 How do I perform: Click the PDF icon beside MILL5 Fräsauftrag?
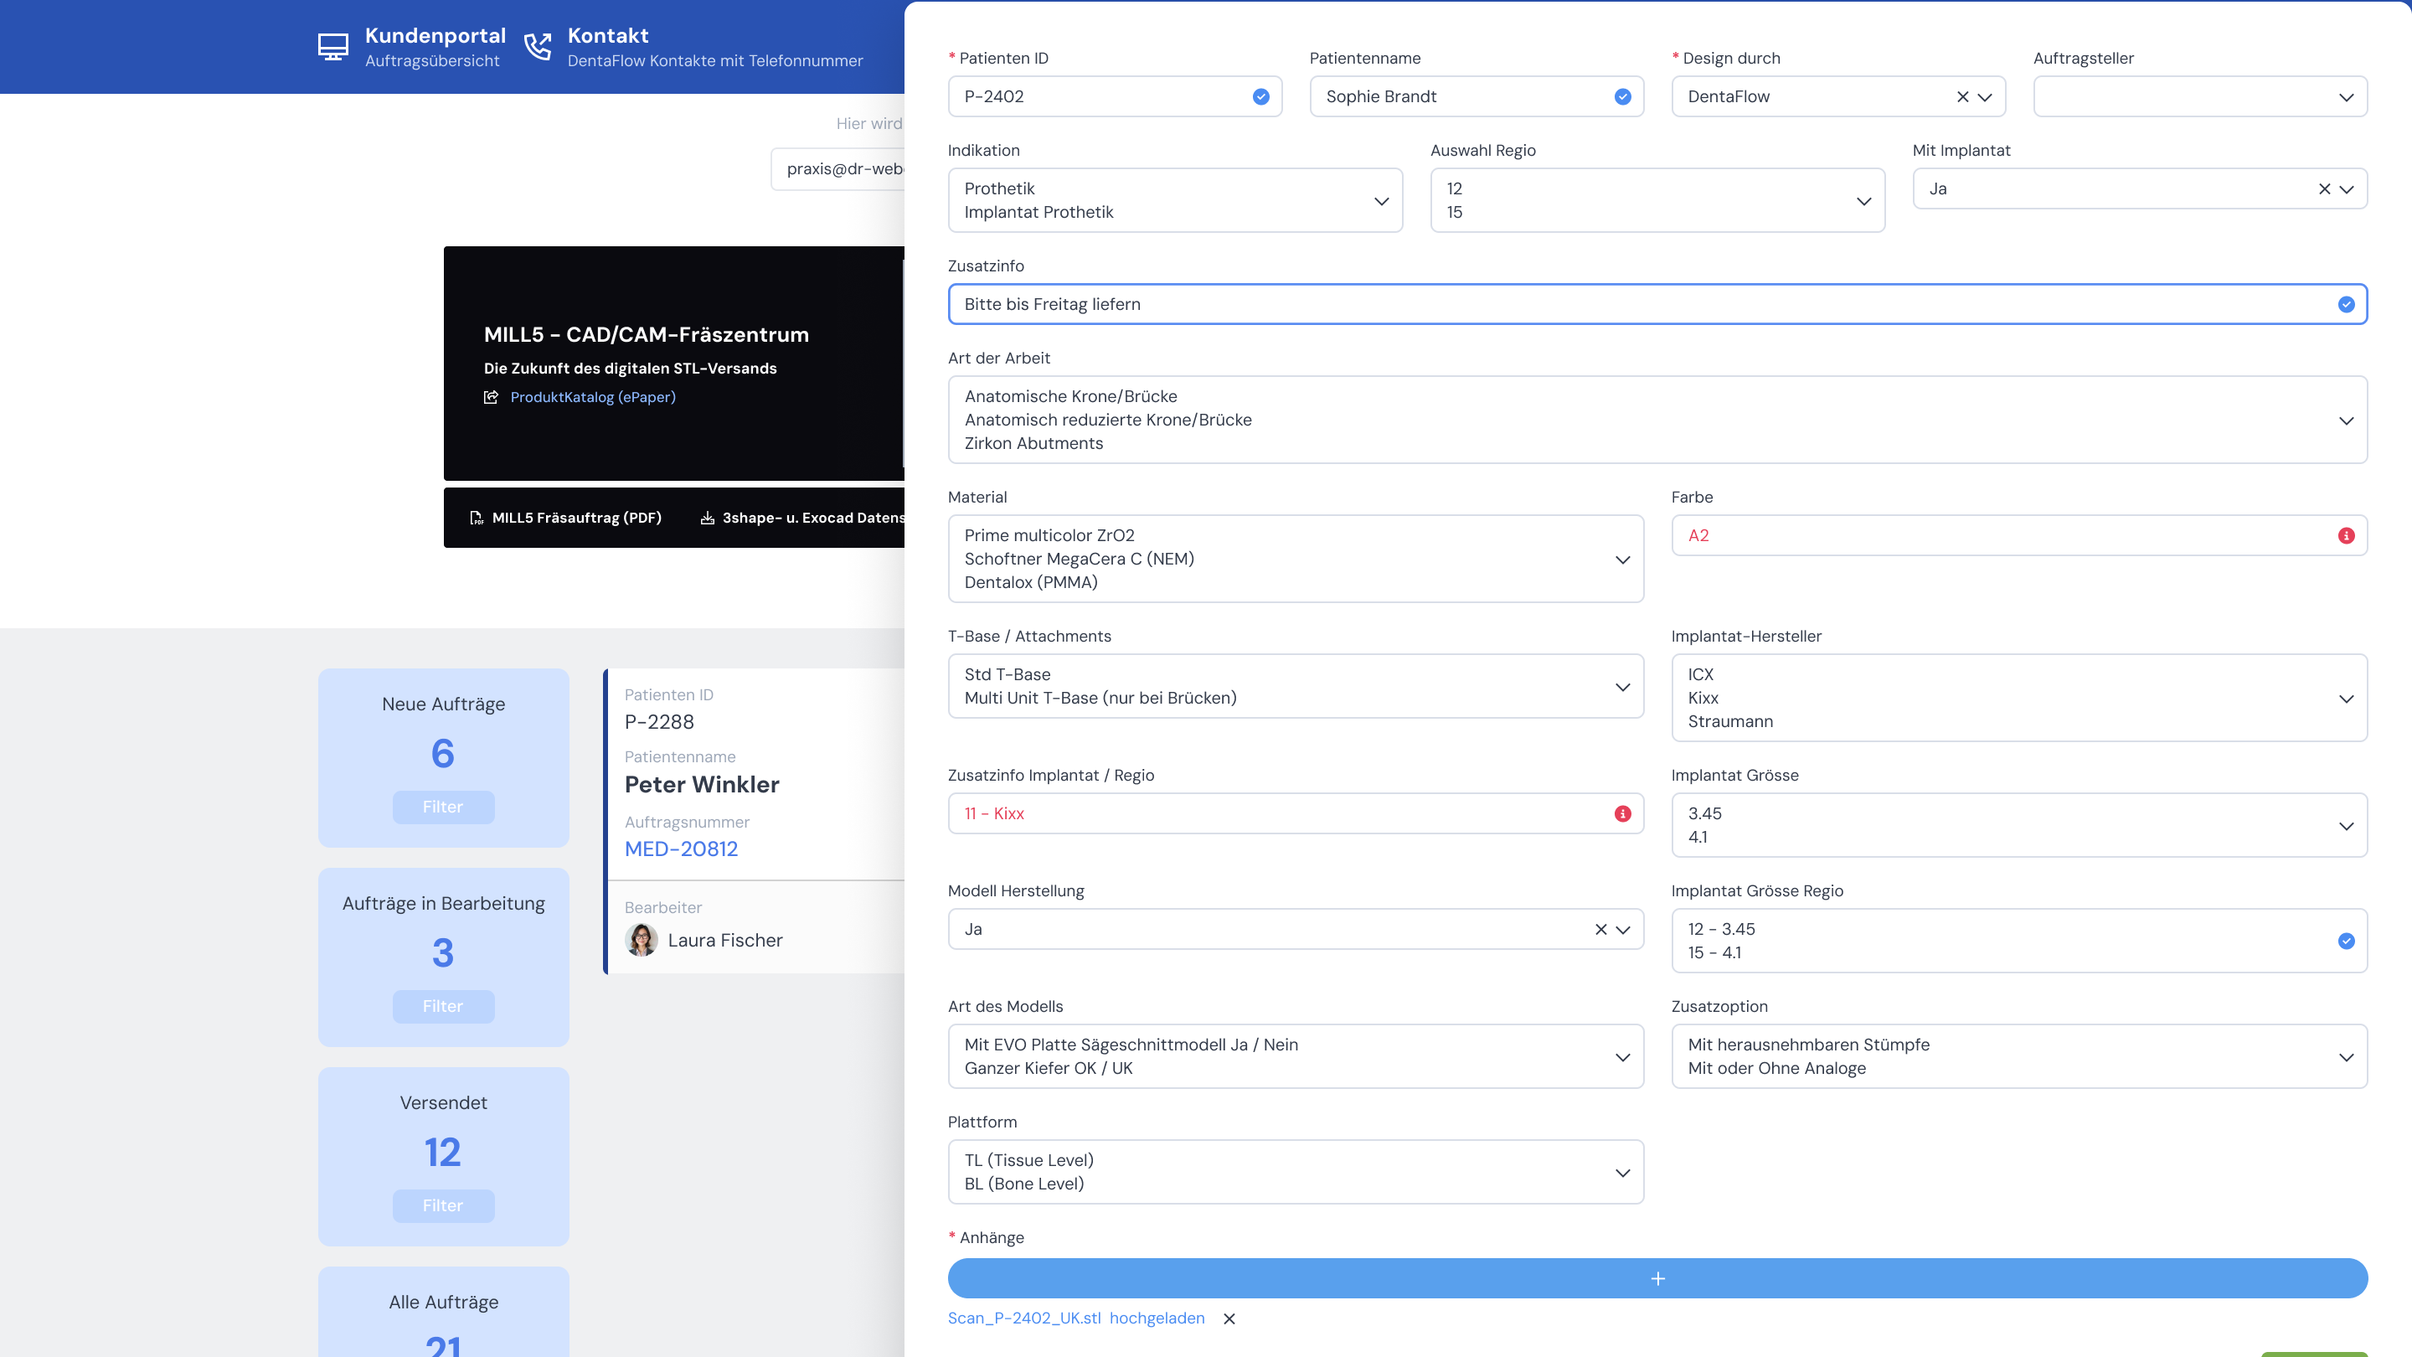point(476,518)
